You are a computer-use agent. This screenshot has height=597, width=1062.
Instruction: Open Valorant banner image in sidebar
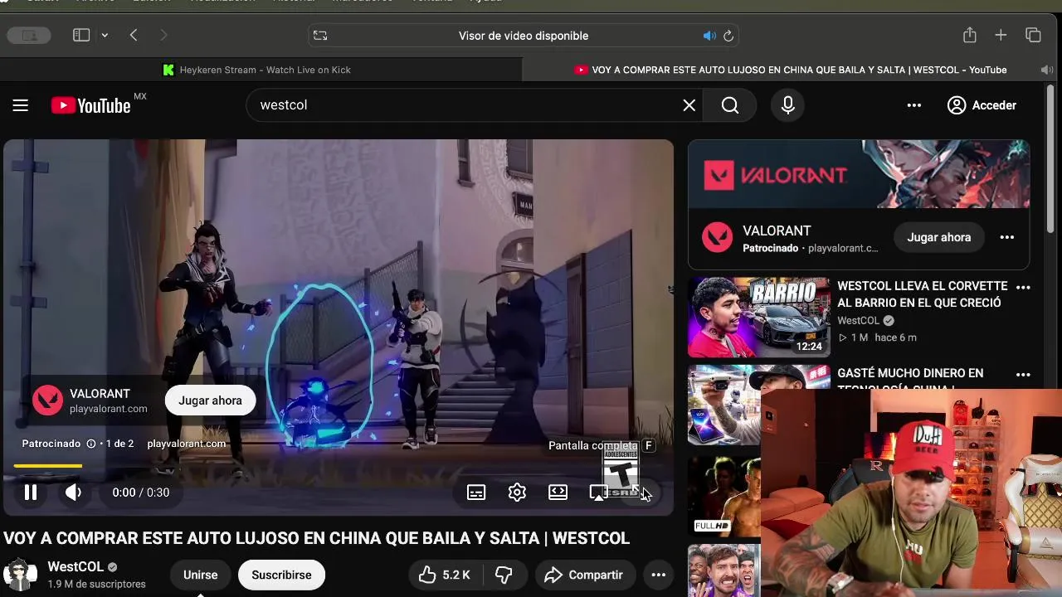859,174
